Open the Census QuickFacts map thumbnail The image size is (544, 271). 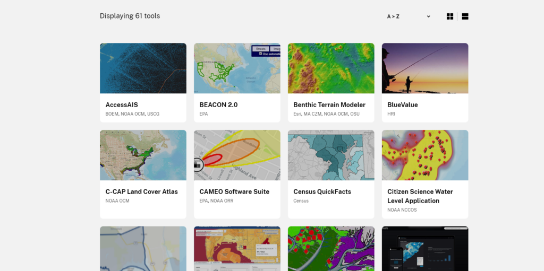point(331,155)
